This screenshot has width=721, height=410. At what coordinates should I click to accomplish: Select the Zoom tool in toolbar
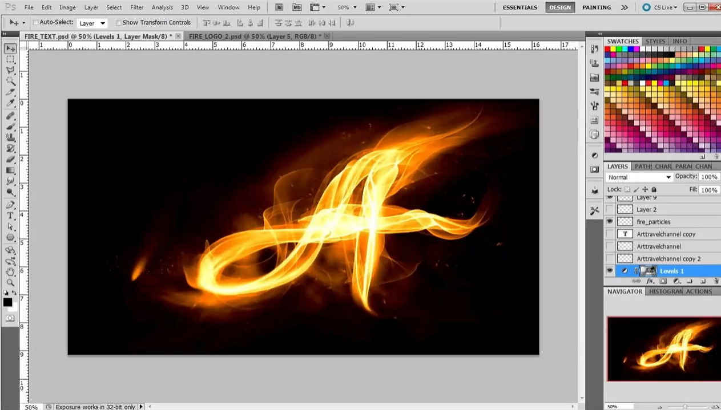[10, 282]
